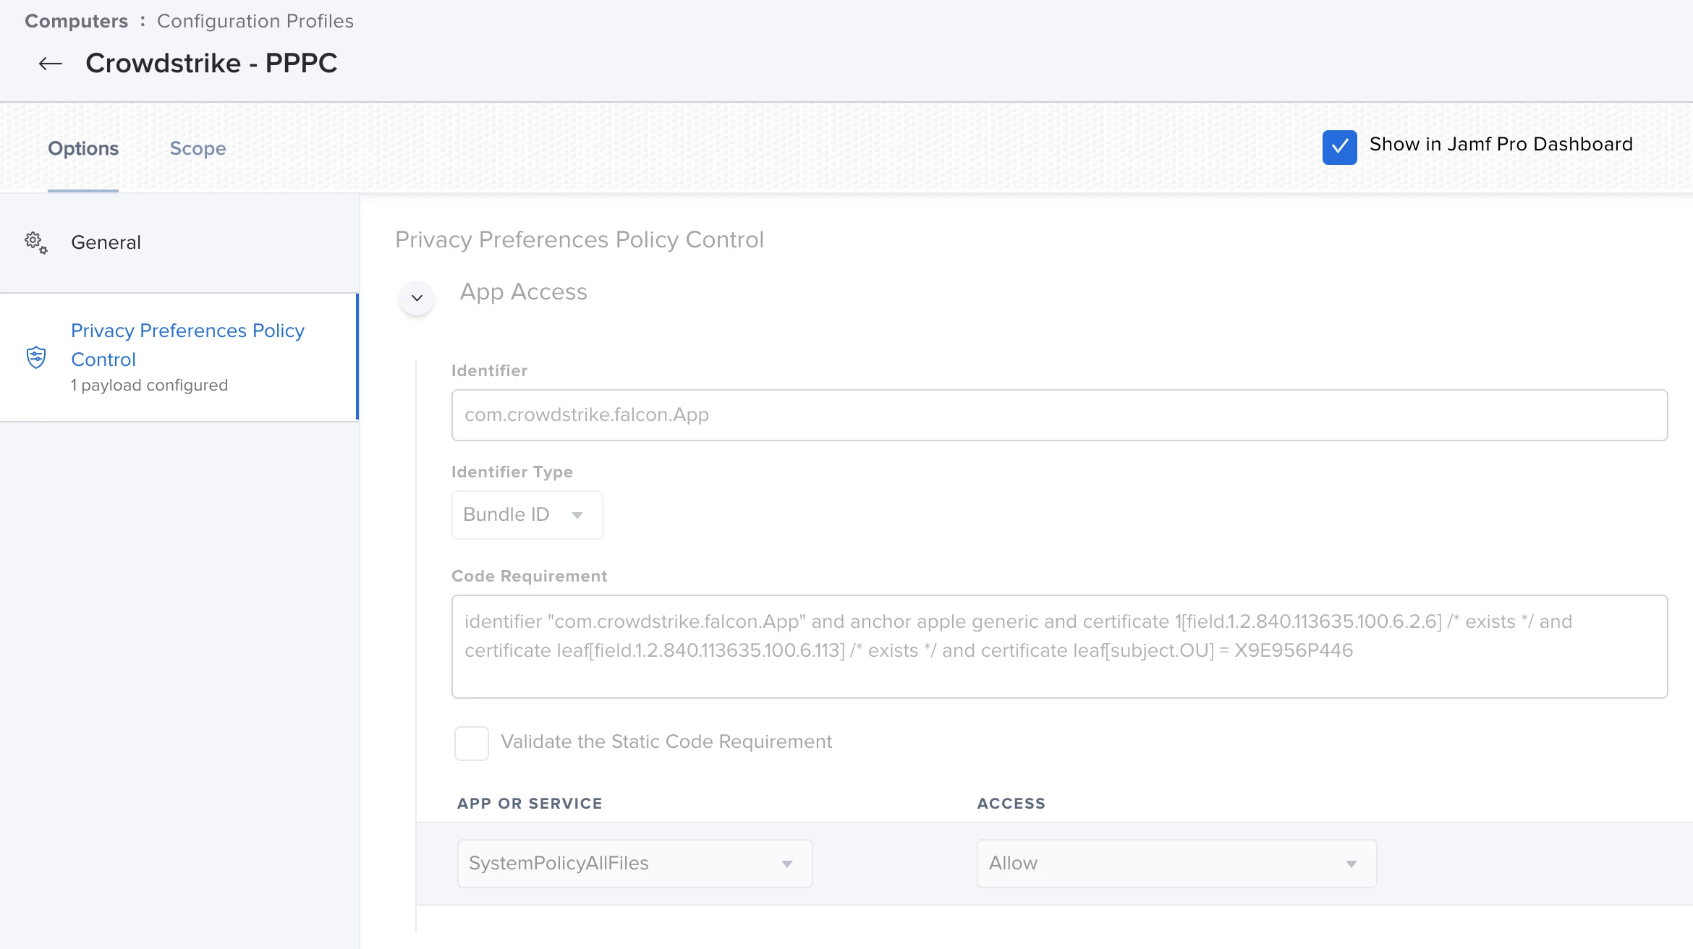
Task: Select the Options tab
Action: 83,148
